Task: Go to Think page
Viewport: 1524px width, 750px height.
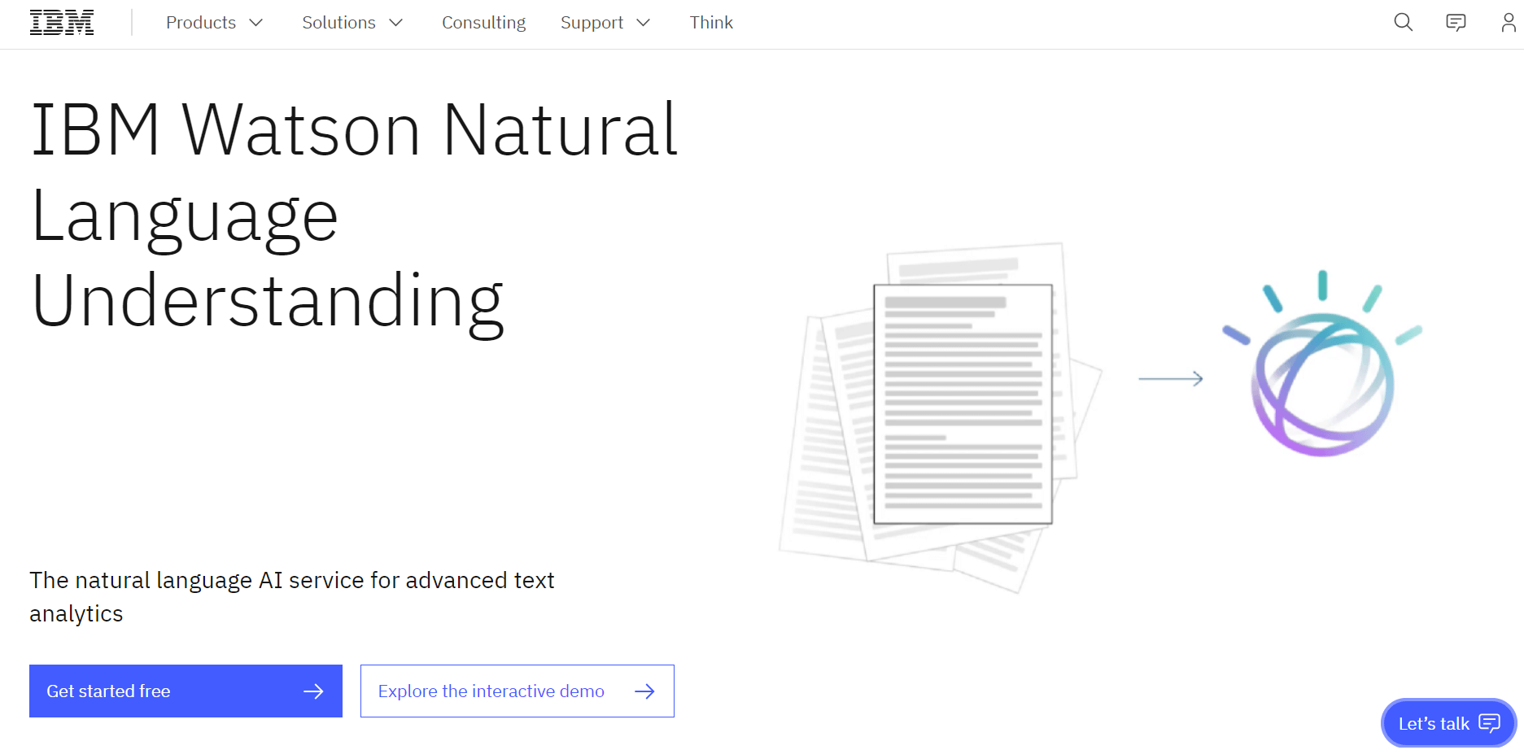Action: coord(711,23)
